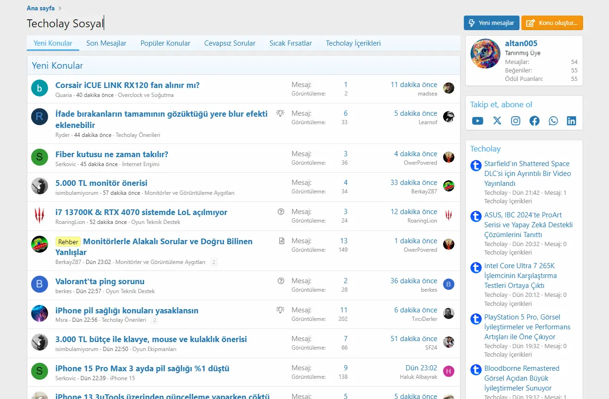
Task: Go to Ana sayfa breadcrumb link
Action: pos(41,8)
